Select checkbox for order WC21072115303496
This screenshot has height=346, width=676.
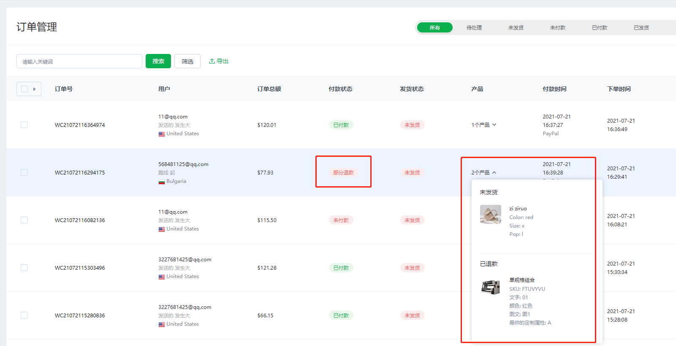[24, 268]
